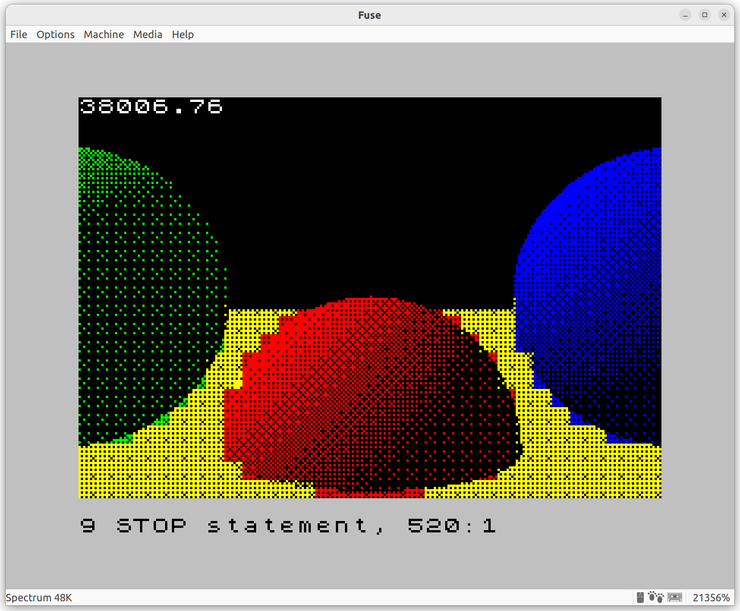Click the "9 STOP statement, 520:1" message
The width and height of the screenshot is (740, 611).
tap(288, 525)
